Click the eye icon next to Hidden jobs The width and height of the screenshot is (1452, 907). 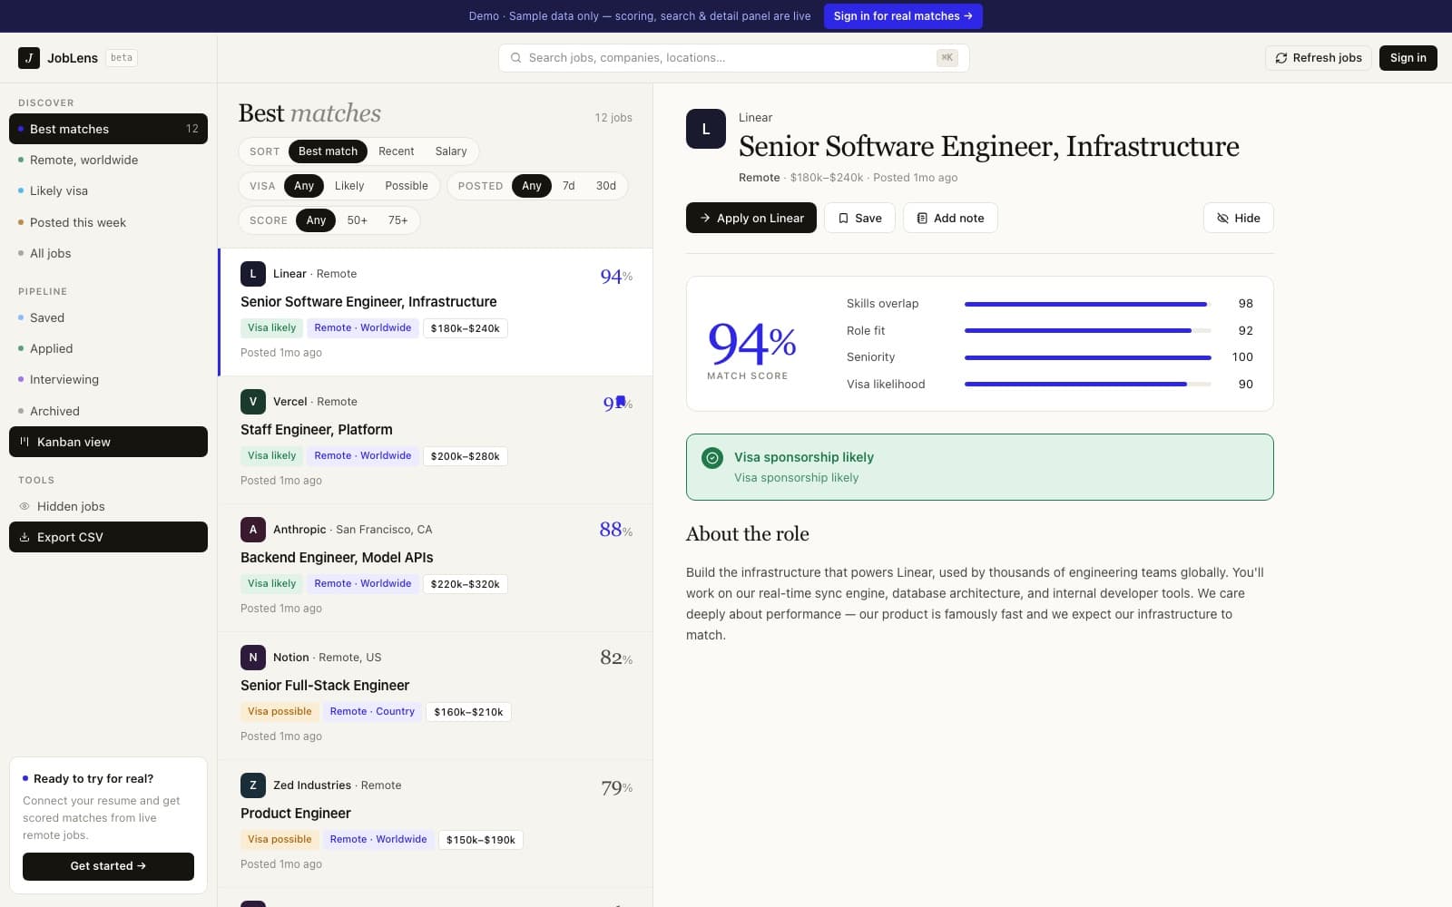tap(25, 506)
